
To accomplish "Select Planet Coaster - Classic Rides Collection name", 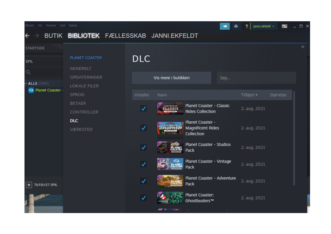I will point(207,109).
